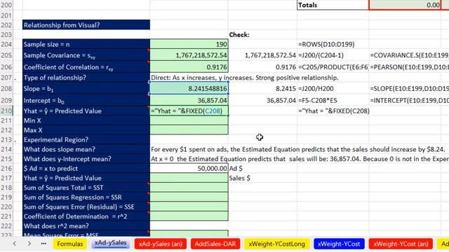Open the AddSales-DAR sheet tab
449x252 pixels.
(x=215, y=244)
